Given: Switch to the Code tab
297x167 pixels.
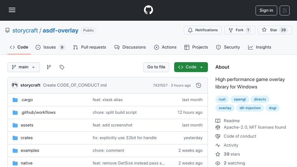Looking at the screenshot, I should 19,47.
